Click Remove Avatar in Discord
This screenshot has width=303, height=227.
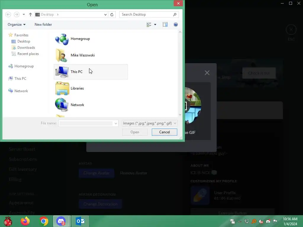(133, 173)
